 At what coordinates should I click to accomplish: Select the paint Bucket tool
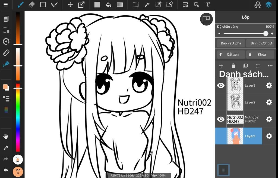pyautogui.click(x=109, y=5)
